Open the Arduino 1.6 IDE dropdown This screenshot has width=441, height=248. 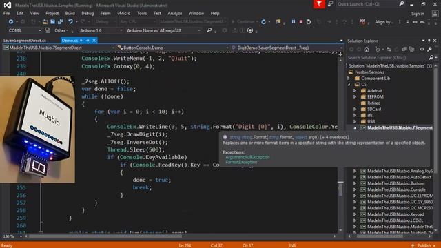click(101, 30)
